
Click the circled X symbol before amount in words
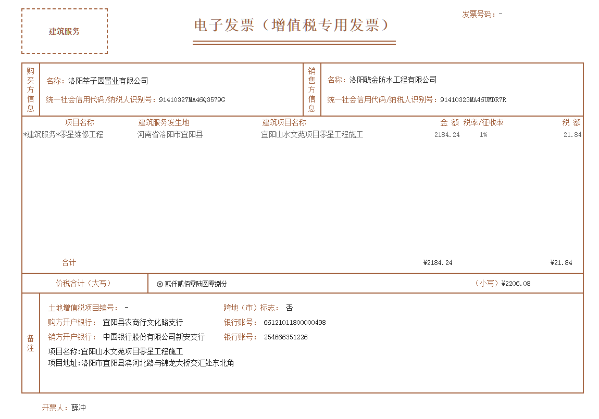pyautogui.click(x=160, y=284)
